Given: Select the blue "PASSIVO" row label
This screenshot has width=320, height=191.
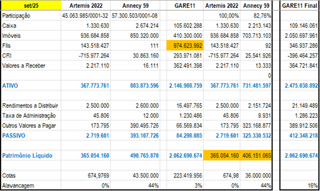Looking at the screenshot, I should (13, 136).
